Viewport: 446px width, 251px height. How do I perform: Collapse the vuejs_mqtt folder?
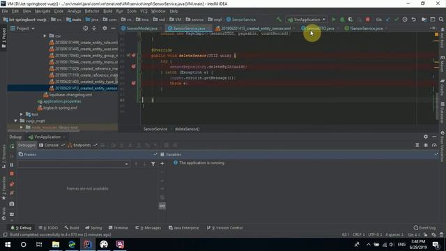[15, 121]
